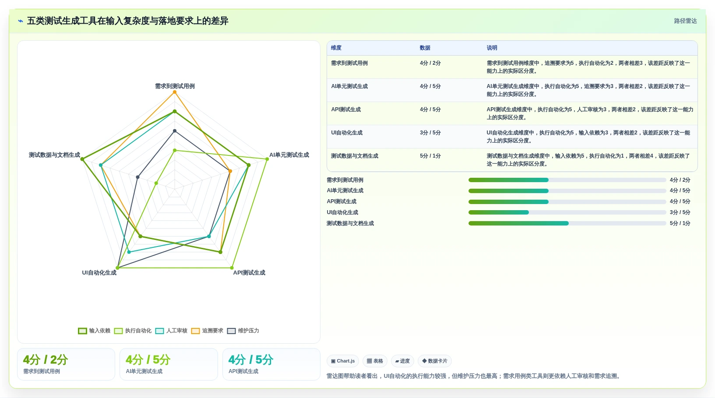Click the 需求到测试用例 progress bar
The width and height of the screenshot is (715, 398).
(567, 180)
